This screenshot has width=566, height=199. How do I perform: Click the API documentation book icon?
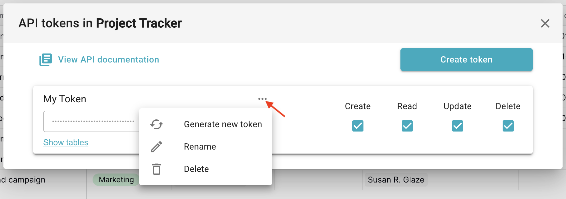tap(46, 59)
